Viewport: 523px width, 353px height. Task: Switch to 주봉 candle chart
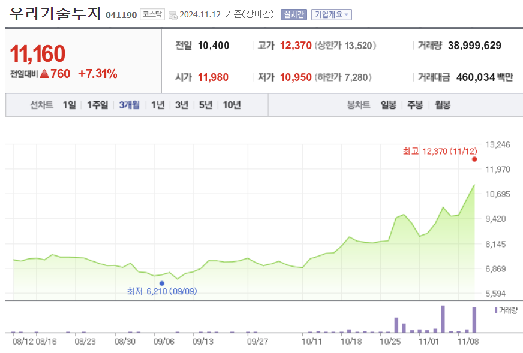[x=415, y=105]
